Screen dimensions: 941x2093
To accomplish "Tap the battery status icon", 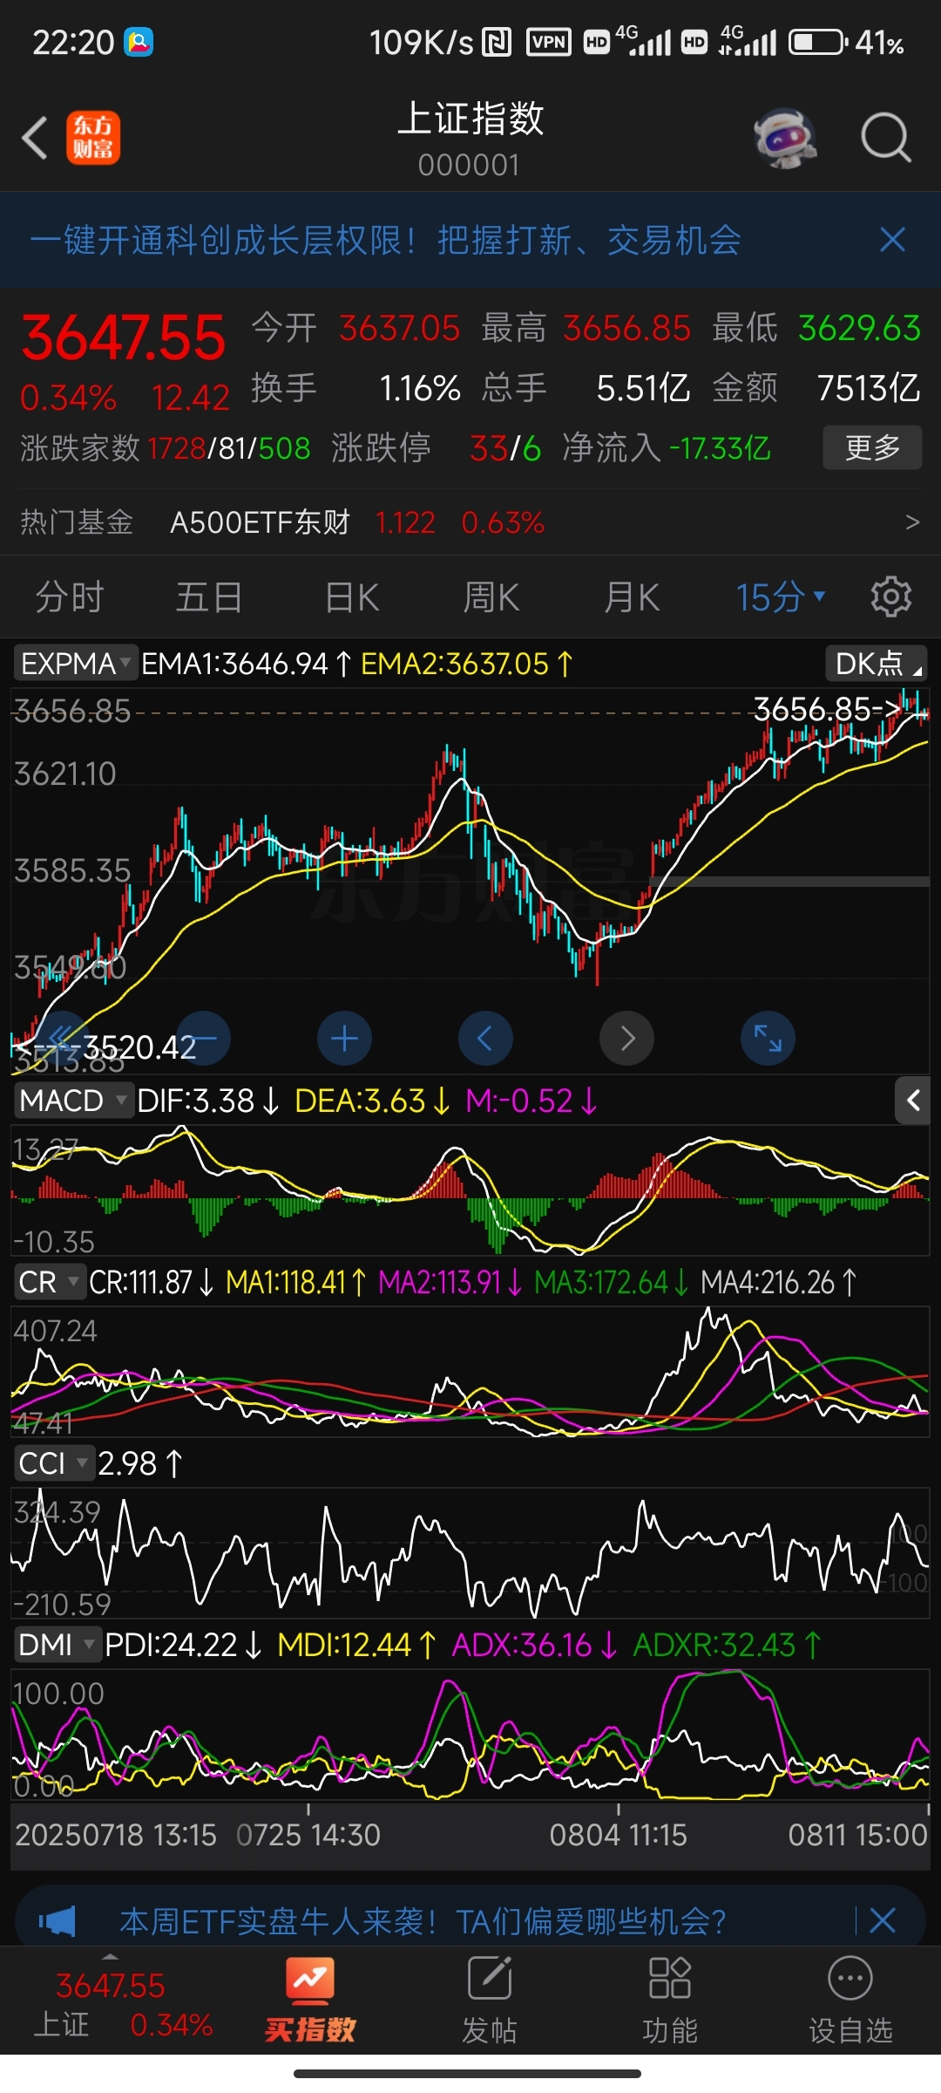I will click(x=818, y=42).
